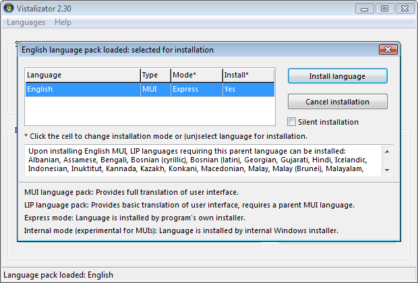
Task: Click the Cancel installation button
Action: pyautogui.click(x=338, y=102)
